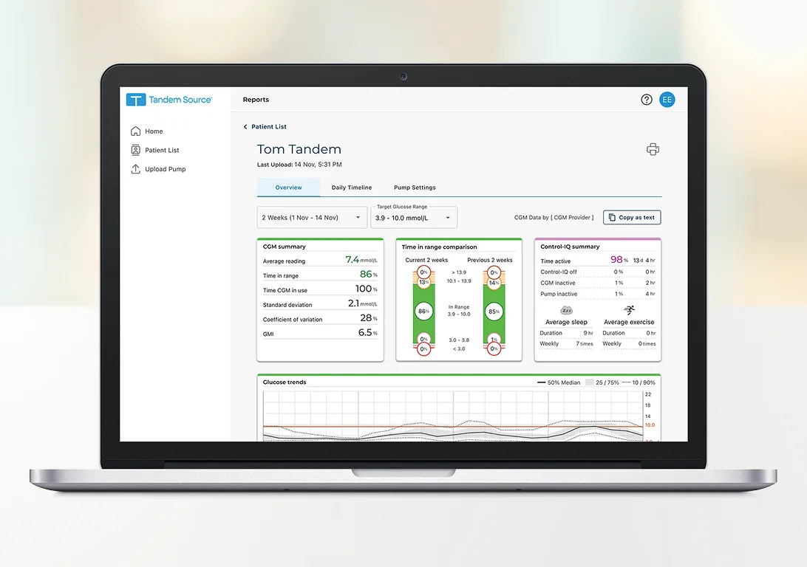
Task: Switch to the Pump Settings tab
Action: click(x=414, y=188)
